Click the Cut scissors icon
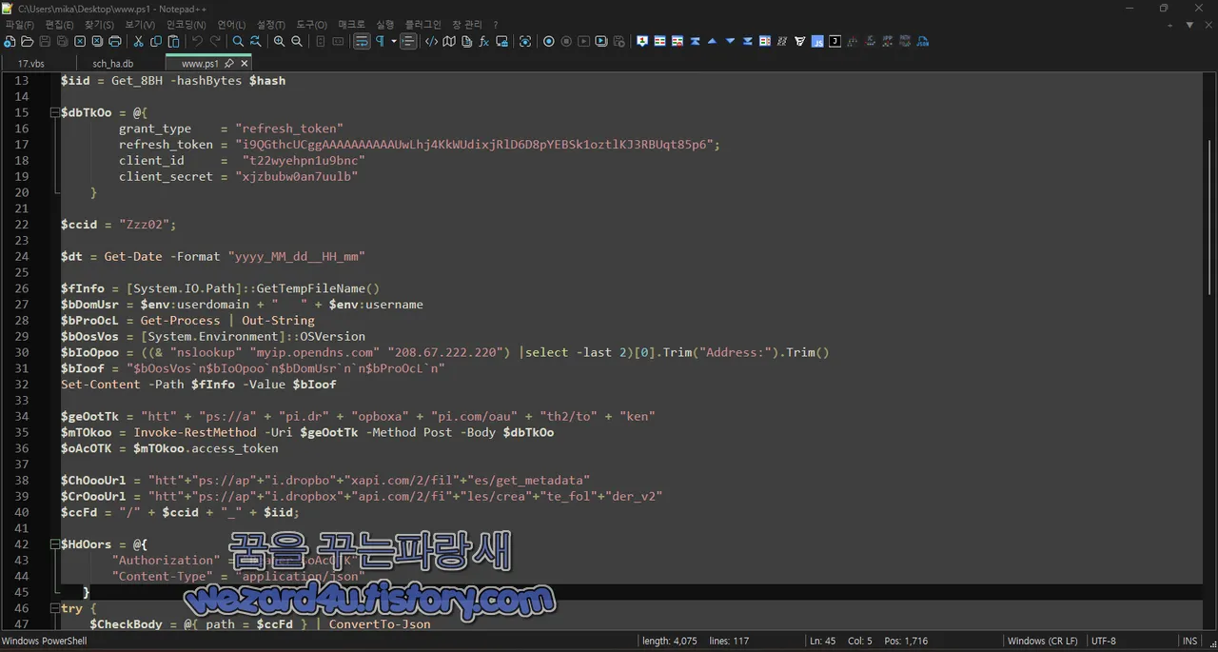This screenshot has height=652, width=1218. click(138, 42)
